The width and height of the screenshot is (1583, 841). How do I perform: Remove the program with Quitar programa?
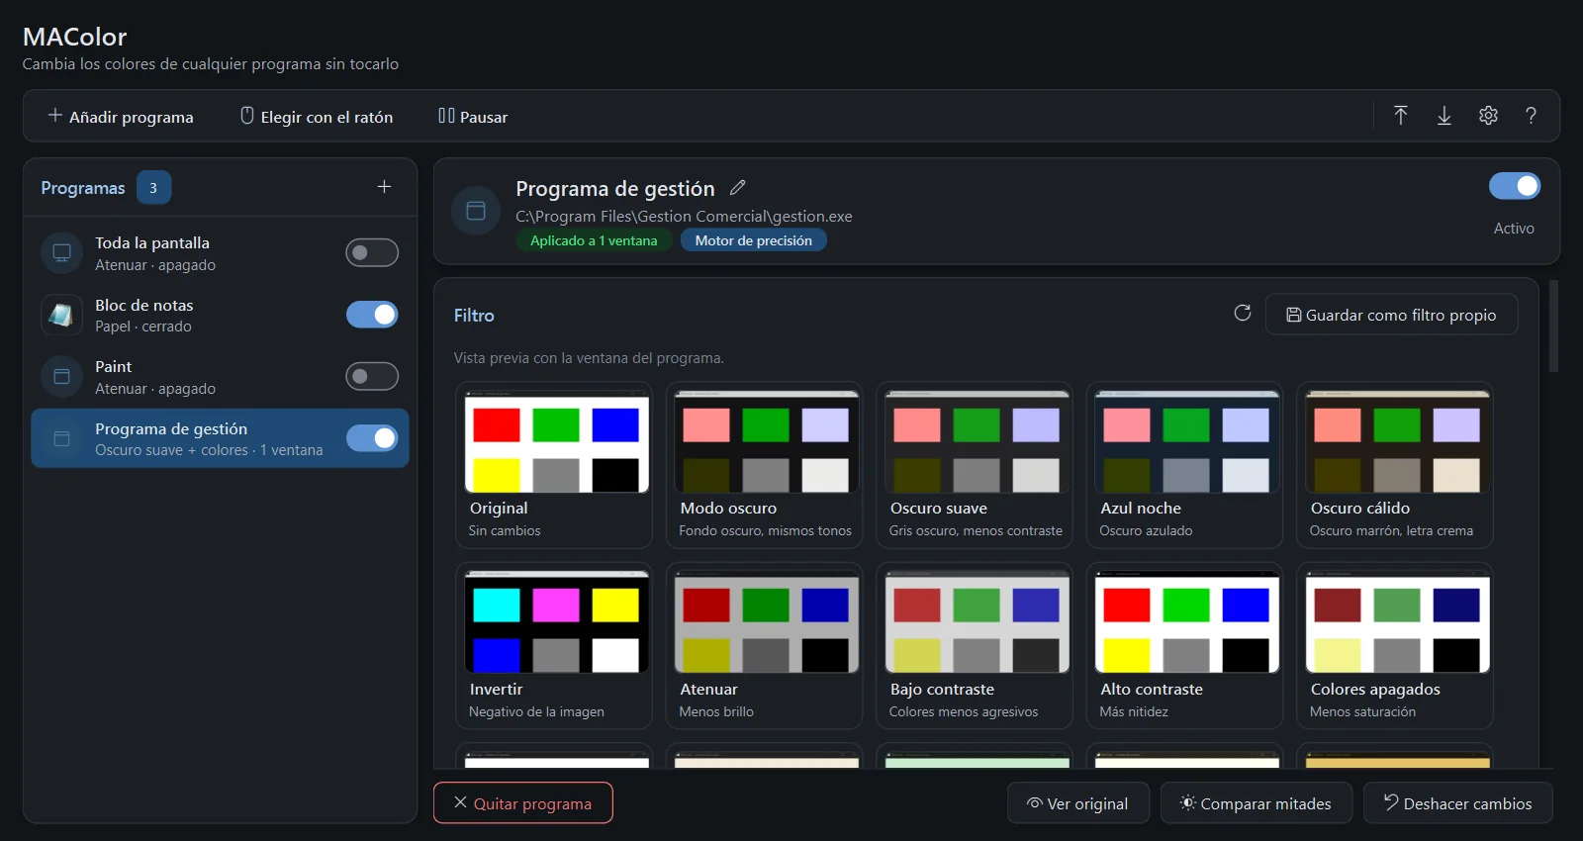click(x=522, y=803)
